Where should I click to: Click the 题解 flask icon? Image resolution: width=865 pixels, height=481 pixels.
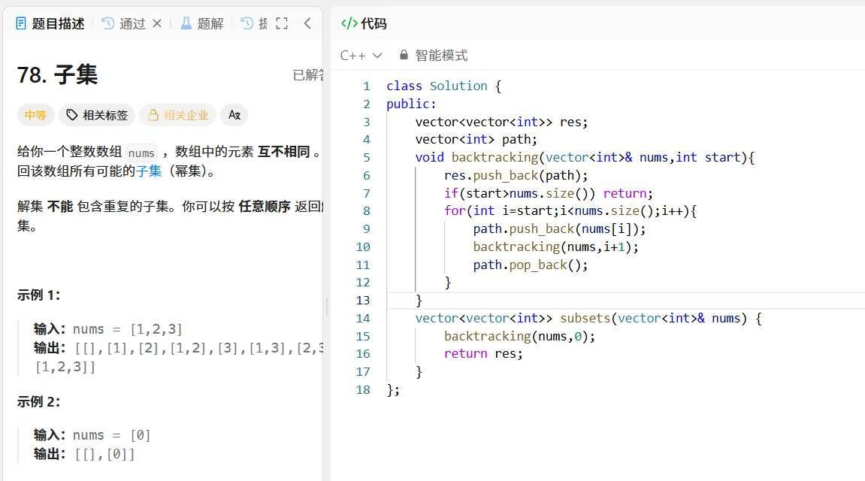pos(186,23)
